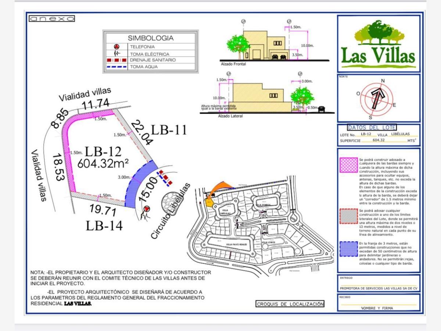Viewport: 441px width, 331px height.
Task: Click the DATOS DEL LOTE heading
Action: [x=372, y=128]
